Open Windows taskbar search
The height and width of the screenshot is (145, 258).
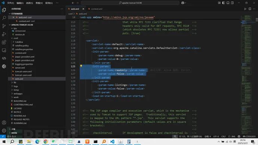pyautogui.click(x=12, y=142)
